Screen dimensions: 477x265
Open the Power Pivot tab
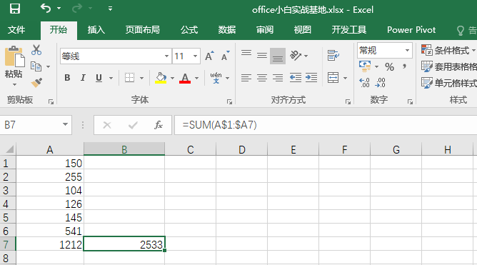[411, 29]
